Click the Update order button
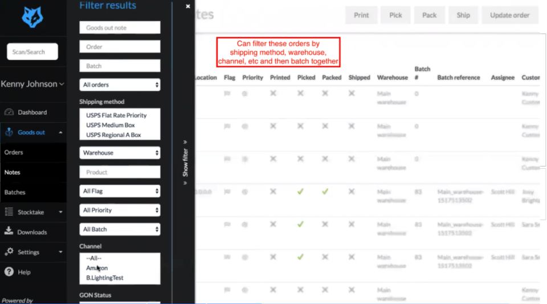Viewport: 547px width, 304px height. coord(509,15)
